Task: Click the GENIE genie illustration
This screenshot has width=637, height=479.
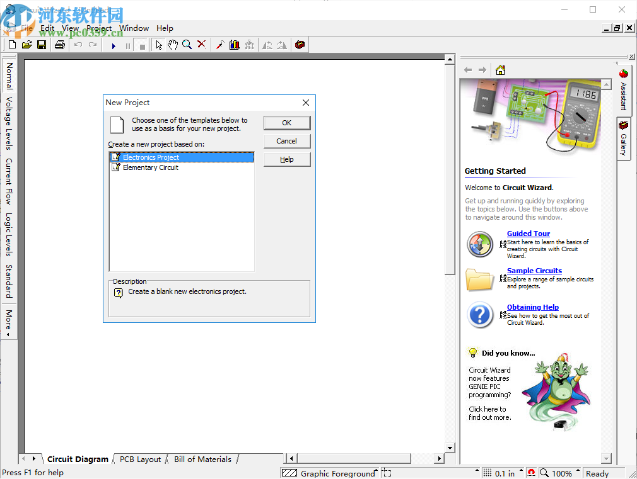Action: tap(556, 391)
